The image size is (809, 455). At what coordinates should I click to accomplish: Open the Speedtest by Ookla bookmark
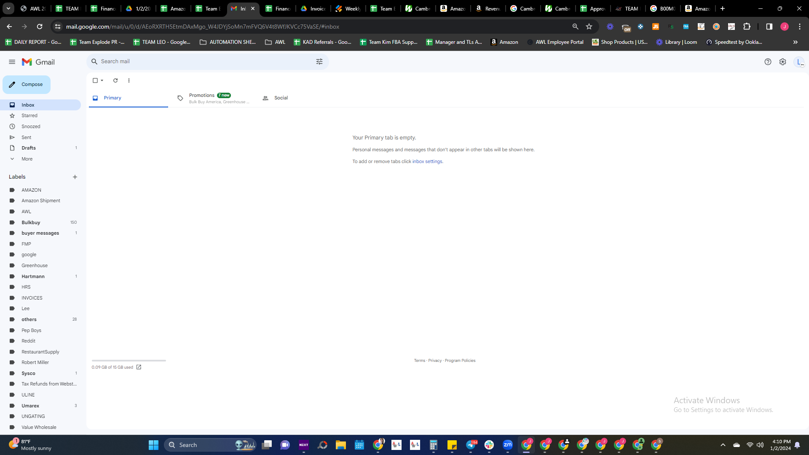pos(734,42)
